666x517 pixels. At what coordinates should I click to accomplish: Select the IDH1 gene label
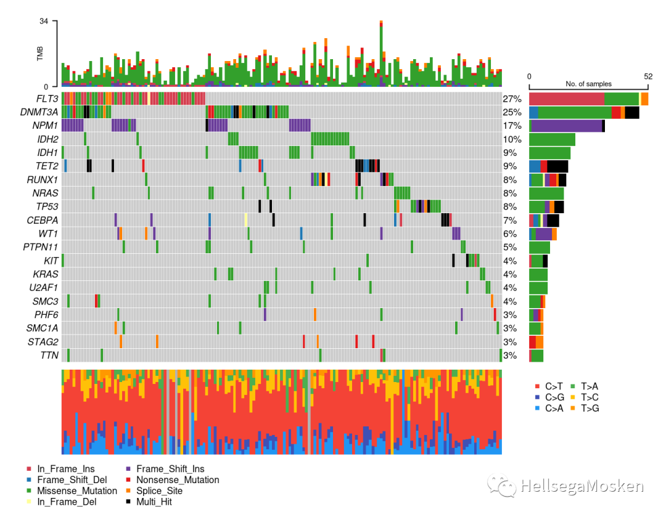click(x=47, y=152)
